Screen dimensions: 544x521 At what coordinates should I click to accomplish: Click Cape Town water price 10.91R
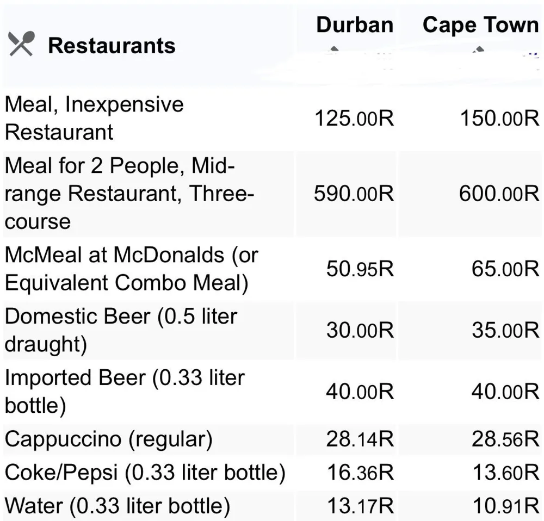click(x=506, y=506)
